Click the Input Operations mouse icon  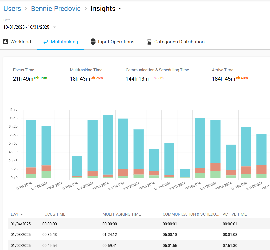coord(93,42)
